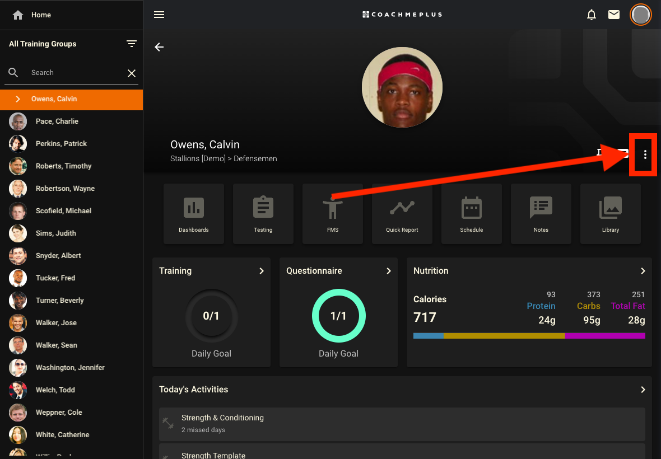Open the Notes tile
Image resolution: width=661 pixels, height=459 pixels.
pyautogui.click(x=541, y=214)
